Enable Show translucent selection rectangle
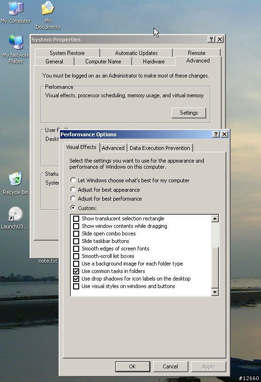The image size is (261, 382). pyautogui.click(x=76, y=218)
